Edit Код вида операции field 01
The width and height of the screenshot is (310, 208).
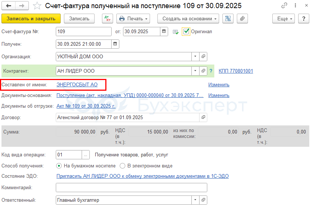point(69,155)
